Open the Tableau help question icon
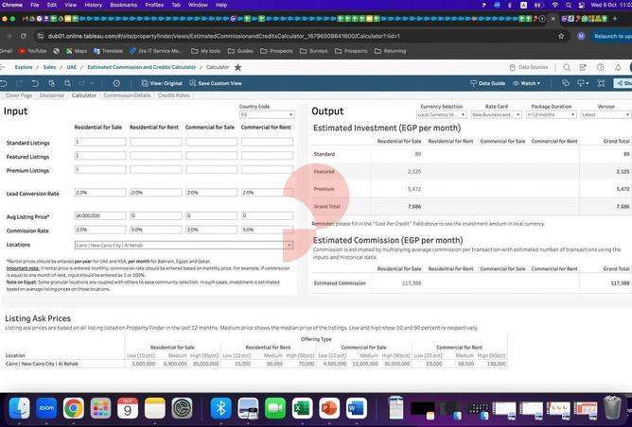 coord(600,67)
